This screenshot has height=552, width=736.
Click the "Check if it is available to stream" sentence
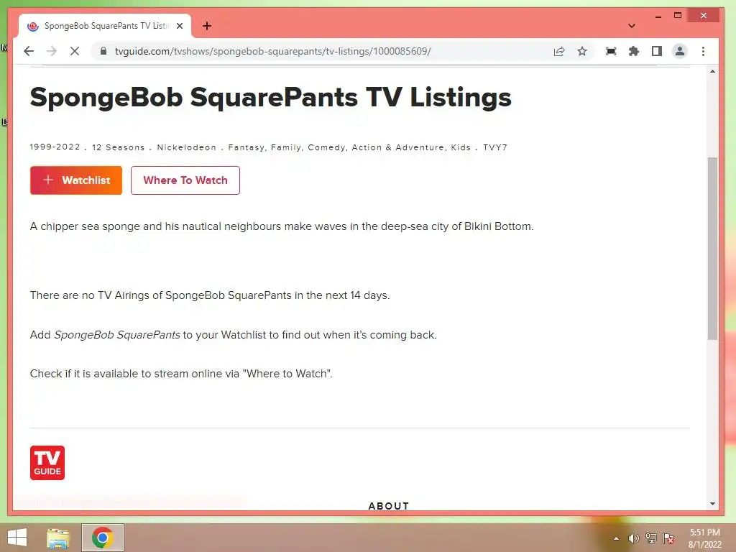click(x=181, y=374)
